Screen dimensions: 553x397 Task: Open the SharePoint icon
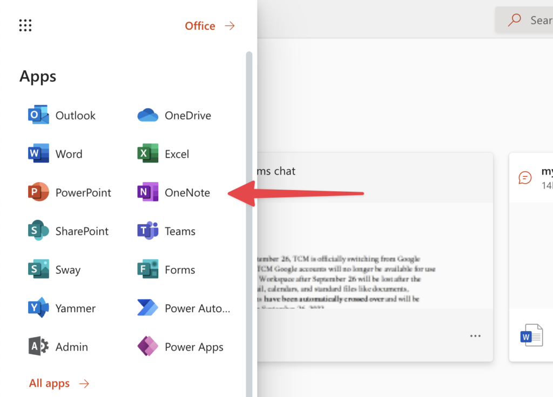pos(38,230)
